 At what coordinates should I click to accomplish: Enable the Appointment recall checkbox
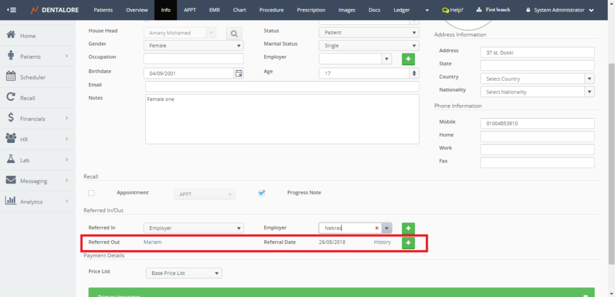coord(91,193)
